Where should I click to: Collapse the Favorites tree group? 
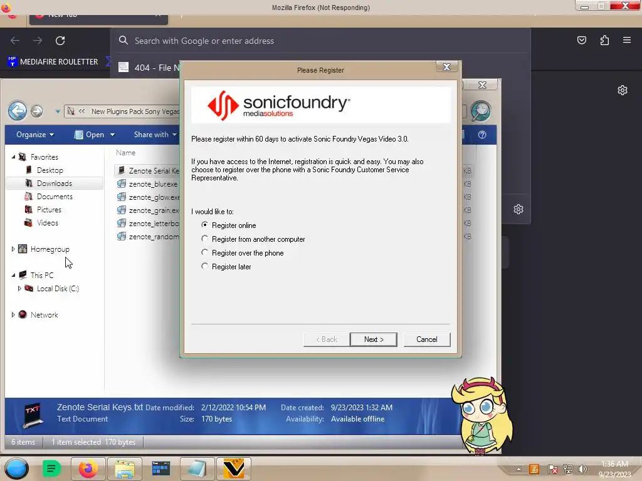13,157
